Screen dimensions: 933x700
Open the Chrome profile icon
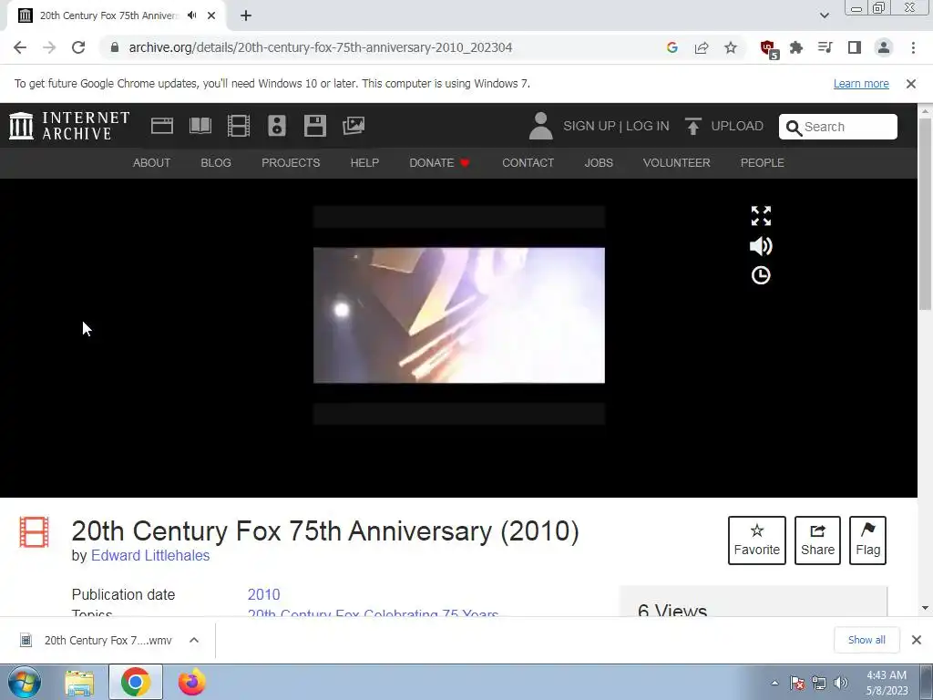[x=884, y=47]
